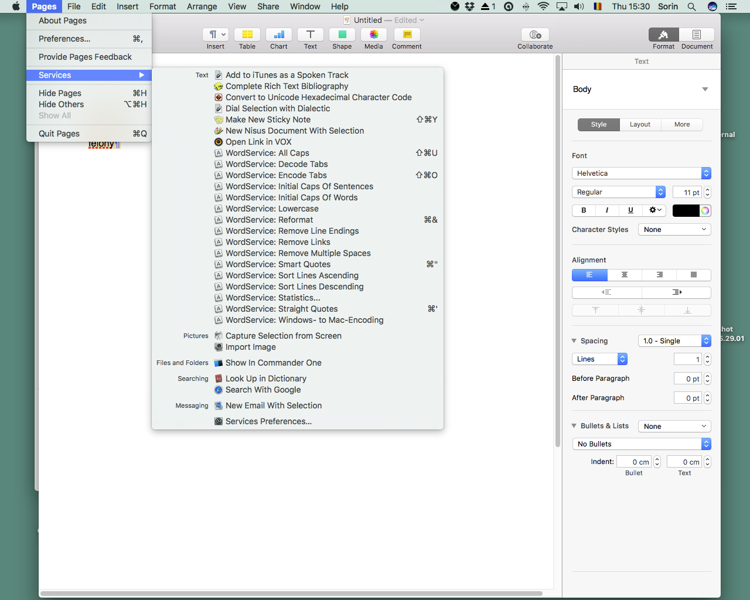Open the Media toolbar icon

coord(374,35)
